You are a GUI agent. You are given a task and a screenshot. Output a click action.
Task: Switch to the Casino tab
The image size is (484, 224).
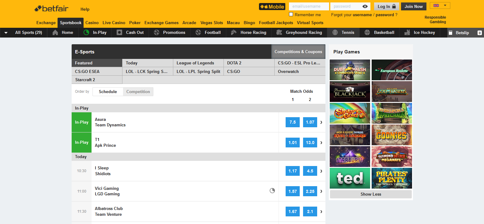[92, 23]
